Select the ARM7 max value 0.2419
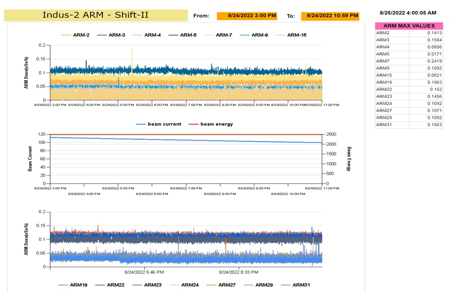The image size is (459, 301). 434,61
